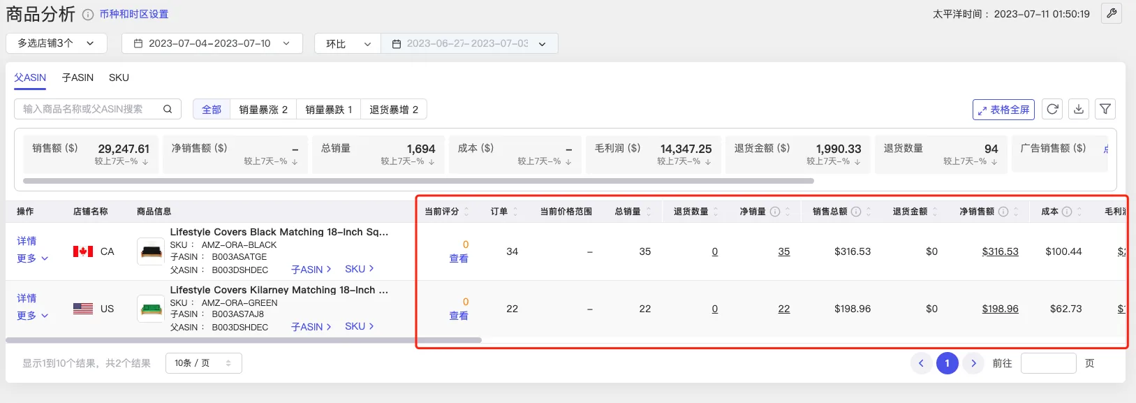1136x403 pixels.
Task: Click info icon next to 净销售额 header
Action: [x=1003, y=212]
